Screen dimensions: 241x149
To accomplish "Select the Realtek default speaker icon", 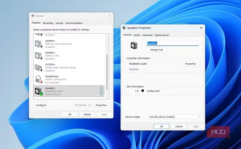I will pos(39,91).
